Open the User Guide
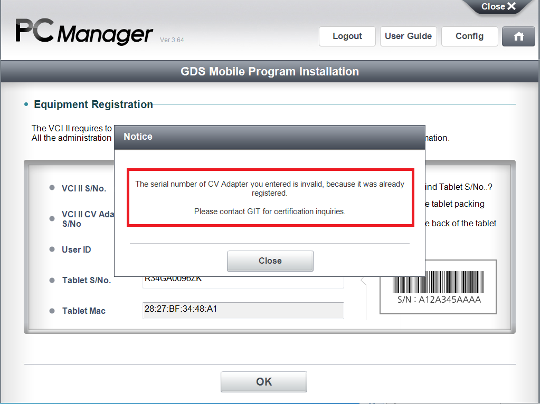The width and height of the screenshot is (540, 404). coord(409,36)
